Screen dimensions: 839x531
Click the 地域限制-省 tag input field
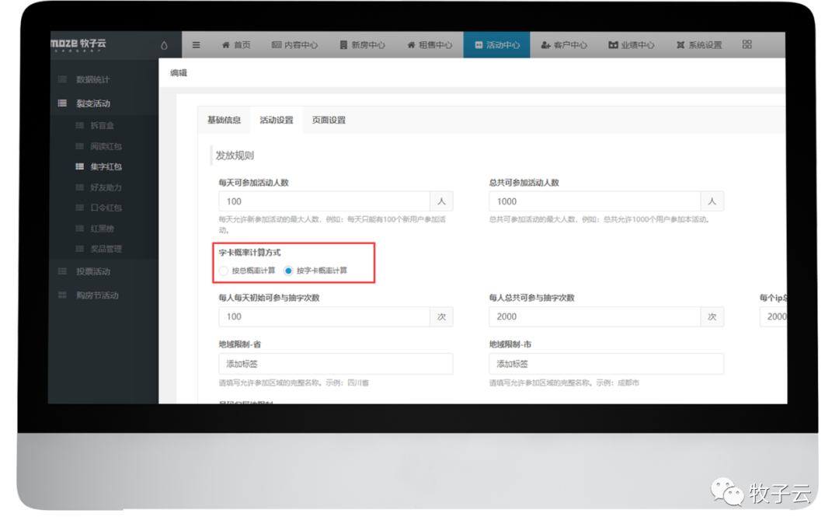(x=336, y=364)
